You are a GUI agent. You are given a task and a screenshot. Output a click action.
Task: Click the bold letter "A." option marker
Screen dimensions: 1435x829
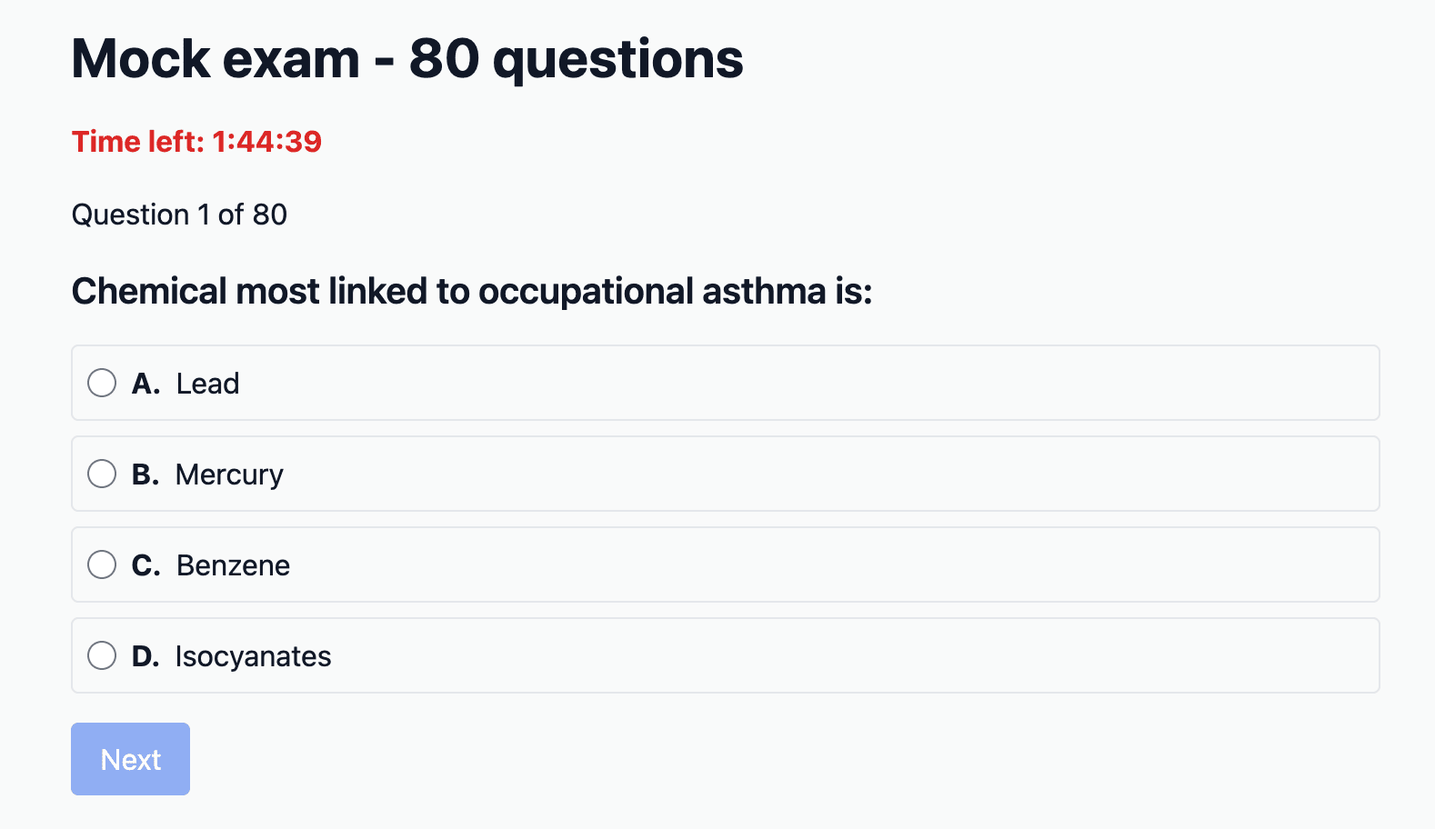[146, 384]
